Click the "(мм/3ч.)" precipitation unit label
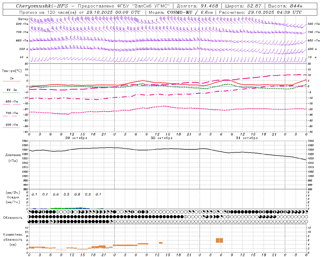The width and height of the screenshot is (321, 257). pos(13,193)
